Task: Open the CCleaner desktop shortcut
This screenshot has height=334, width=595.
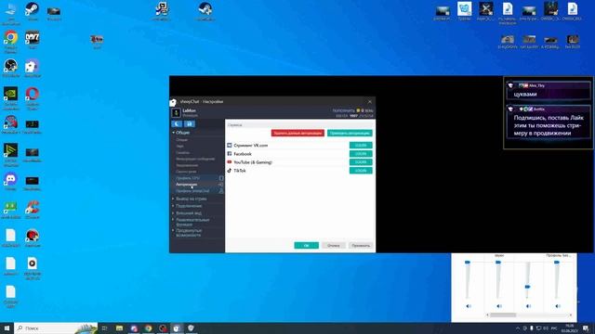Action: pos(33,210)
